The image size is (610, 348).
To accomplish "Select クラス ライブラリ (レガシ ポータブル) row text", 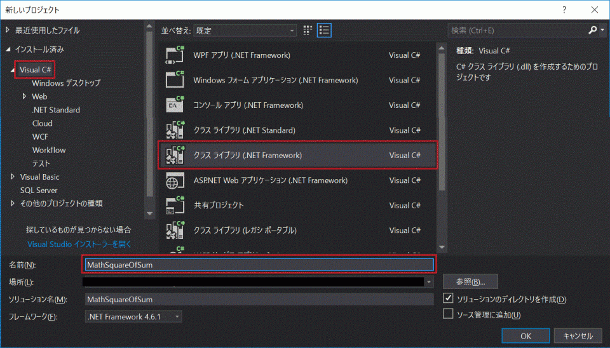I will tap(245, 230).
